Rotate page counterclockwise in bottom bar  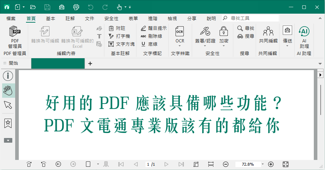[x=44, y=164]
